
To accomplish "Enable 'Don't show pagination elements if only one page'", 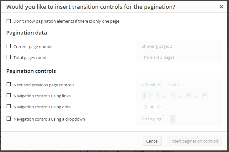I will pos(8,21).
